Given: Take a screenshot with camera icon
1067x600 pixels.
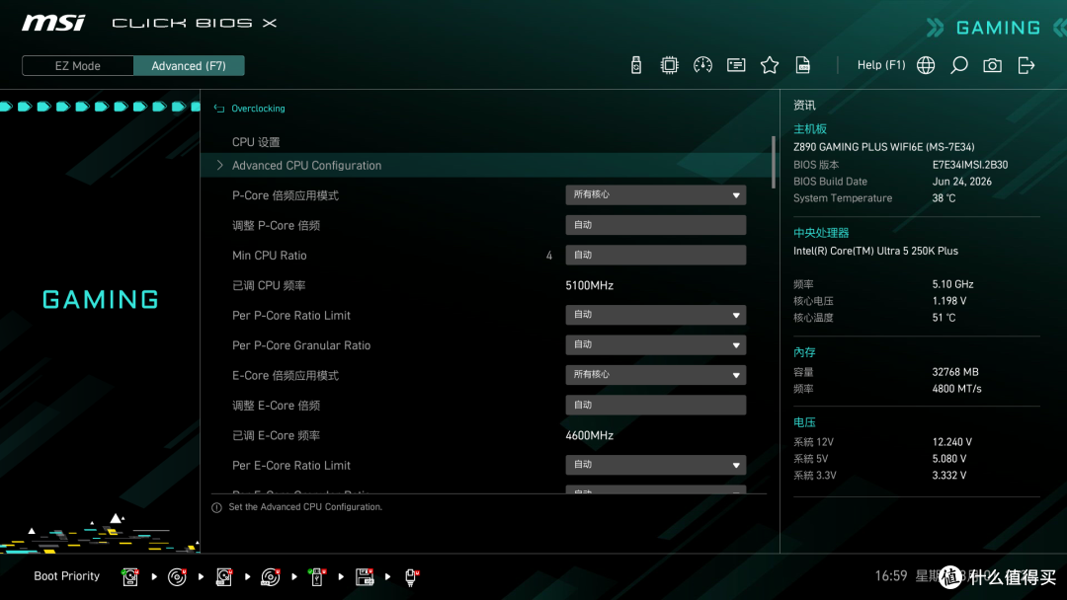Looking at the screenshot, I should point(992,65).
